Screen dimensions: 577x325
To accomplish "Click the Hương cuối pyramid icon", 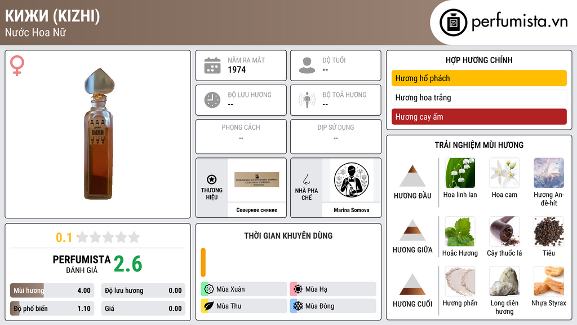I will pyautogui.click(x=412, y=284).
